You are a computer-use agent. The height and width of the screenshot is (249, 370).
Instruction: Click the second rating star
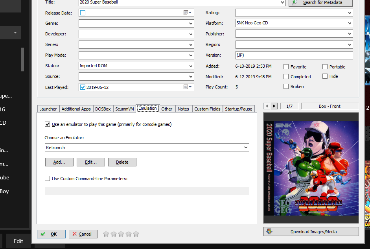(x=114, y=234)
